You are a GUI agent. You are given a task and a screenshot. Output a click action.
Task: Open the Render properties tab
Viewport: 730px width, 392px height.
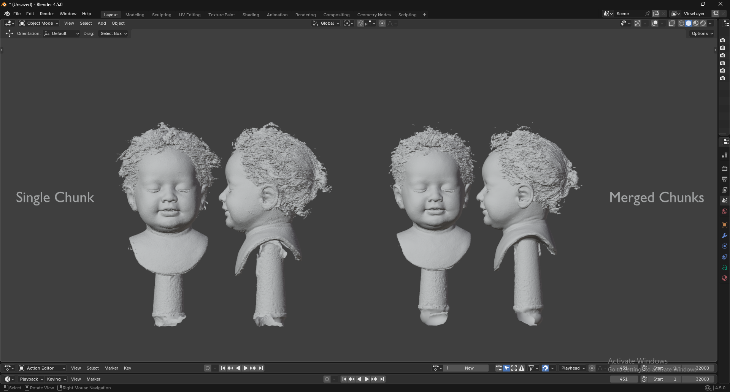coord(724,168)
